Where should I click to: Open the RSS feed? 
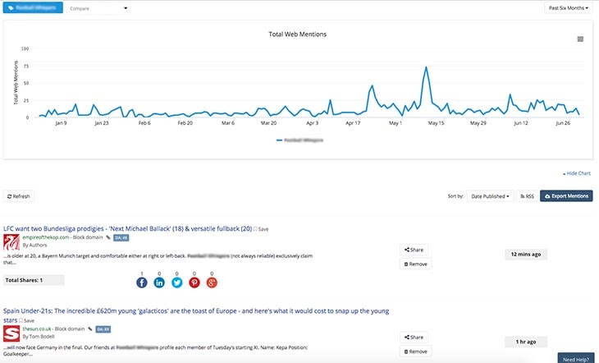(526, 196)
